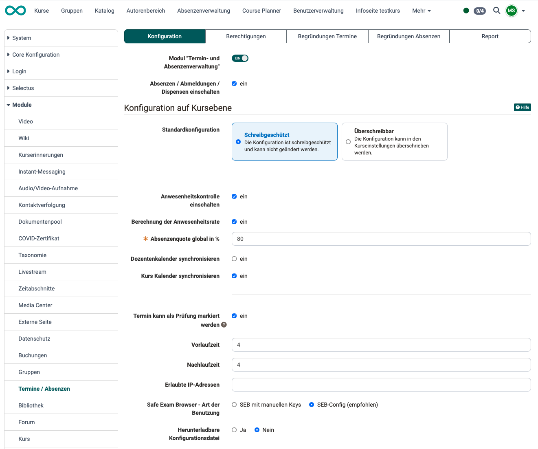Open the search magnifier icon
The width and height of the screenshot is (538, 449).
(x=496, y=11)
